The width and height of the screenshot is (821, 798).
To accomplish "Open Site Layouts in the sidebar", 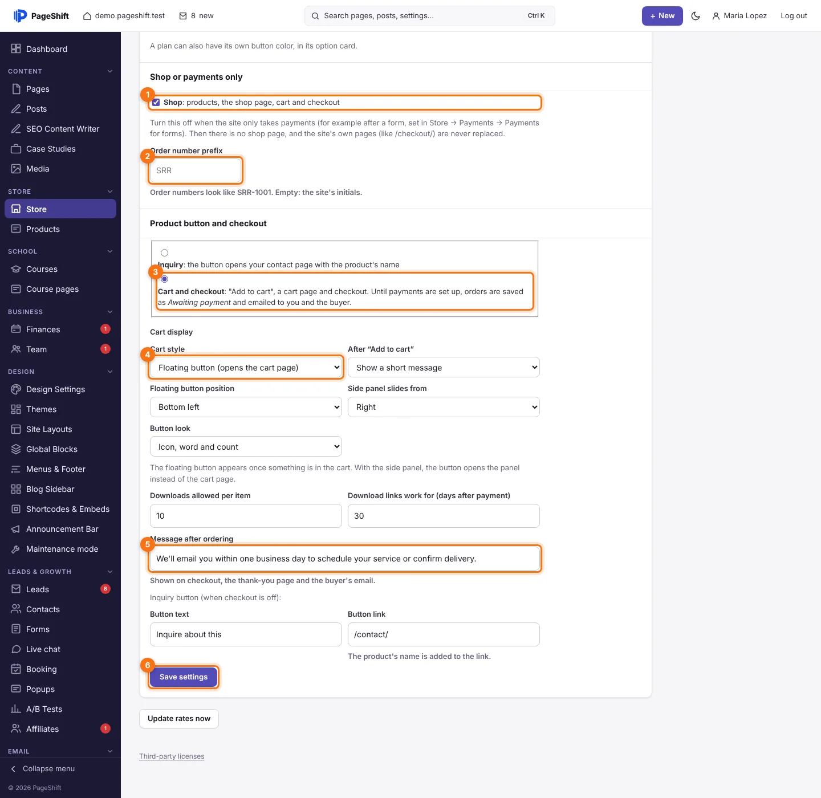I will 60,429.
